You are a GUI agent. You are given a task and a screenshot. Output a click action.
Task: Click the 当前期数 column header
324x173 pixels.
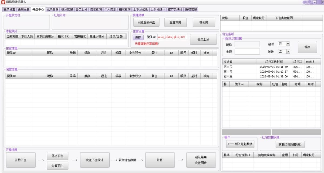coord(13,37)
